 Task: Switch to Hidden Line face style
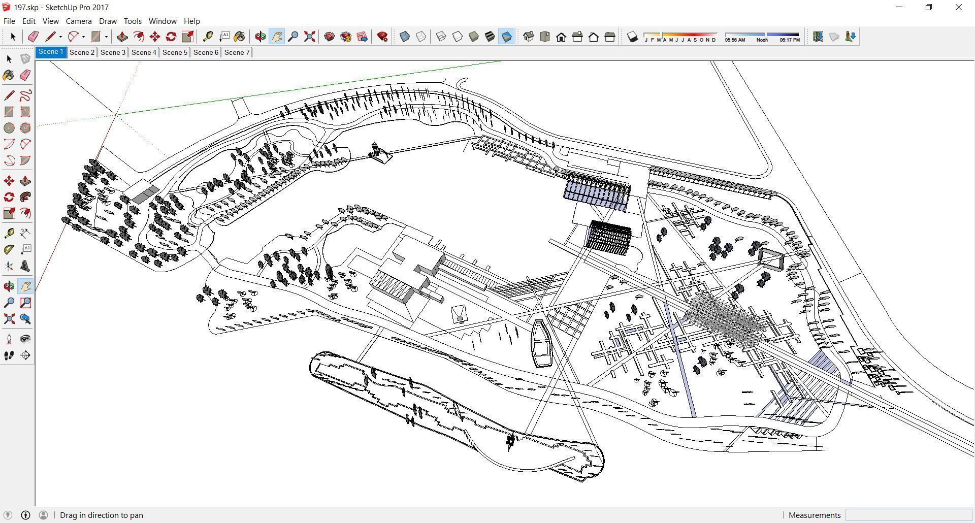457,37
